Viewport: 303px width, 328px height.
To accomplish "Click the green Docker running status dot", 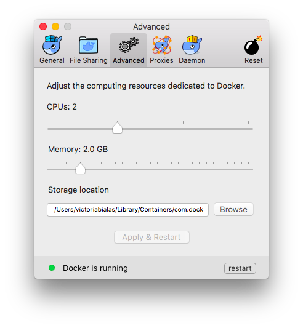I will point(52,268).
